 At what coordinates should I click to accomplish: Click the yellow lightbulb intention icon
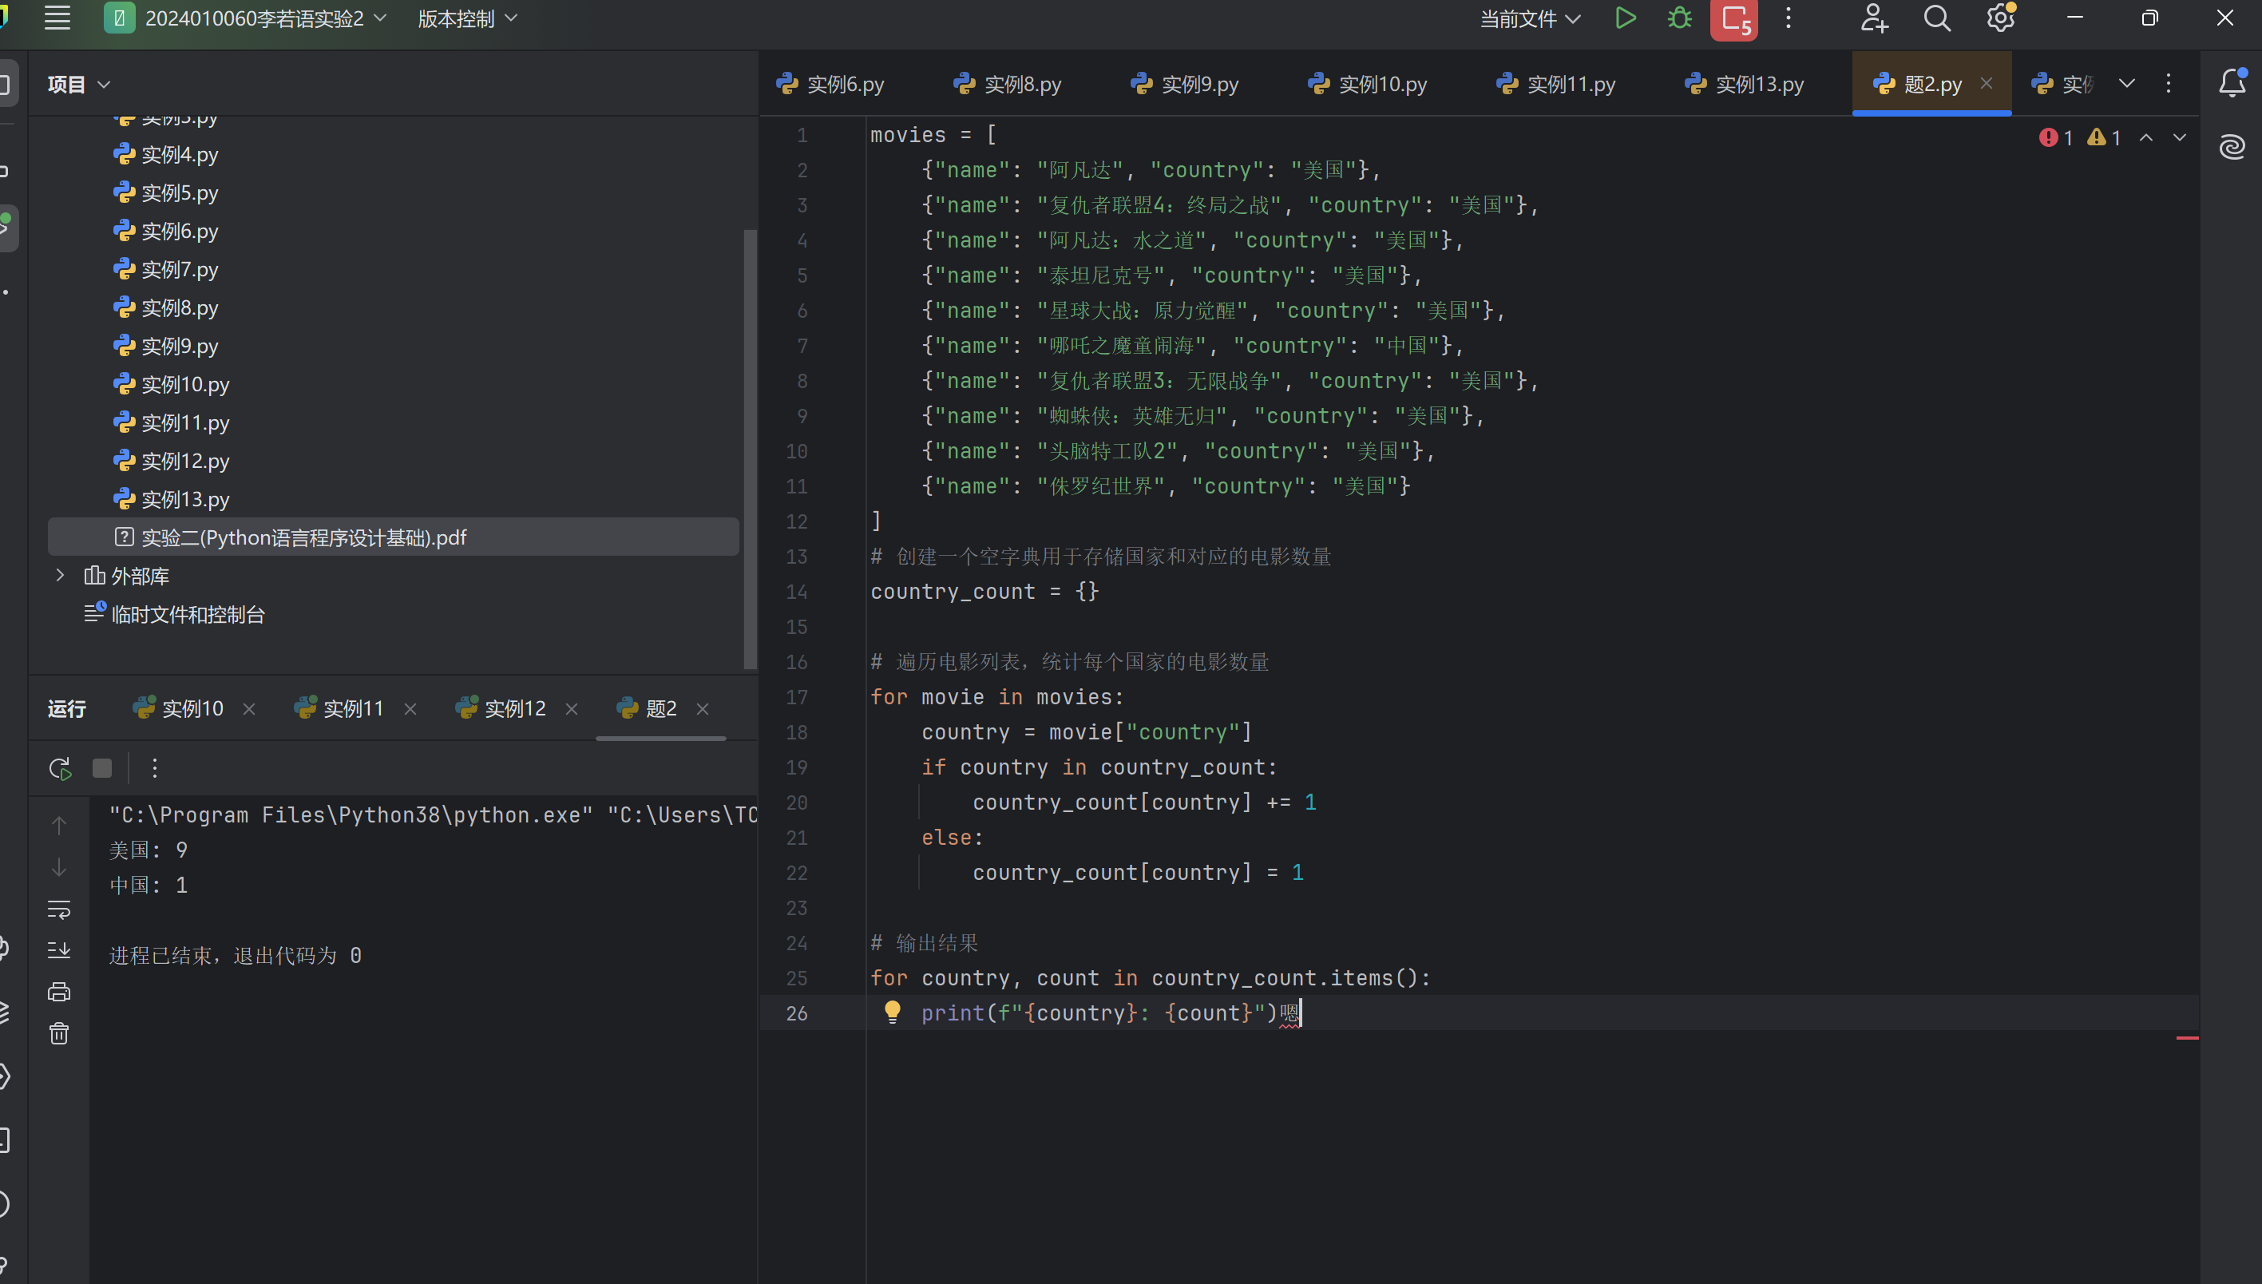tap(892, 1012)
